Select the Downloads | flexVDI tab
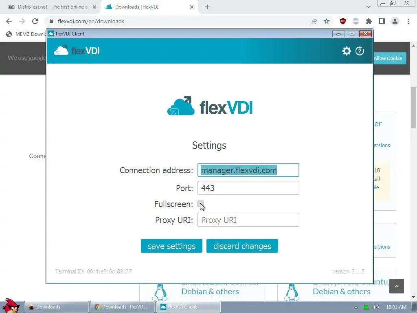Image resolution: width=417 pixels, height=313 pixels. (149, 7)
